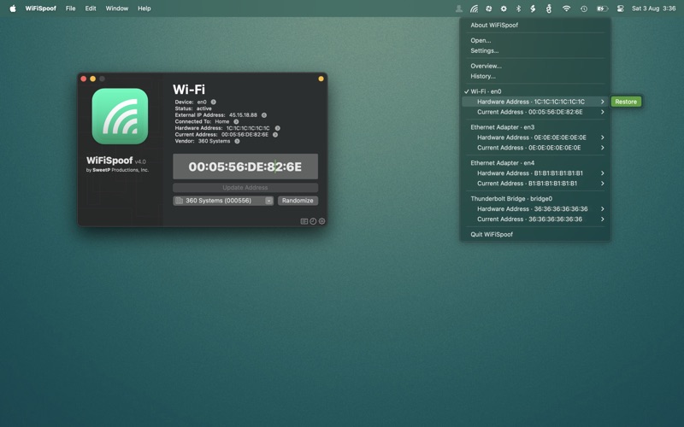Expand en4 Hardware Address submenu arrow
684x427 pixels.
point(603,173)
